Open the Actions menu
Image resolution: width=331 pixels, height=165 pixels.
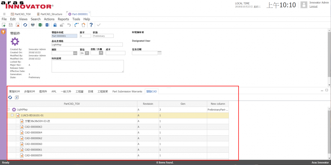click(x=49, y=19)
